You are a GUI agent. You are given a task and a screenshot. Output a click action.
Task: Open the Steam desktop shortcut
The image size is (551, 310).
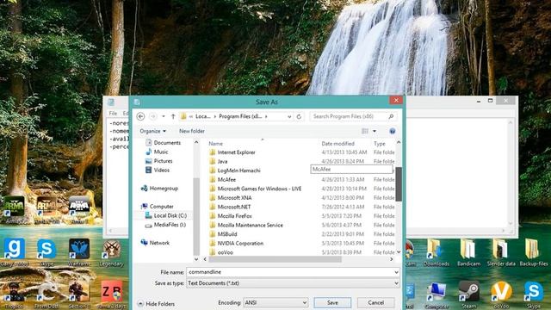pyautogui.click(x=468, y=294)
